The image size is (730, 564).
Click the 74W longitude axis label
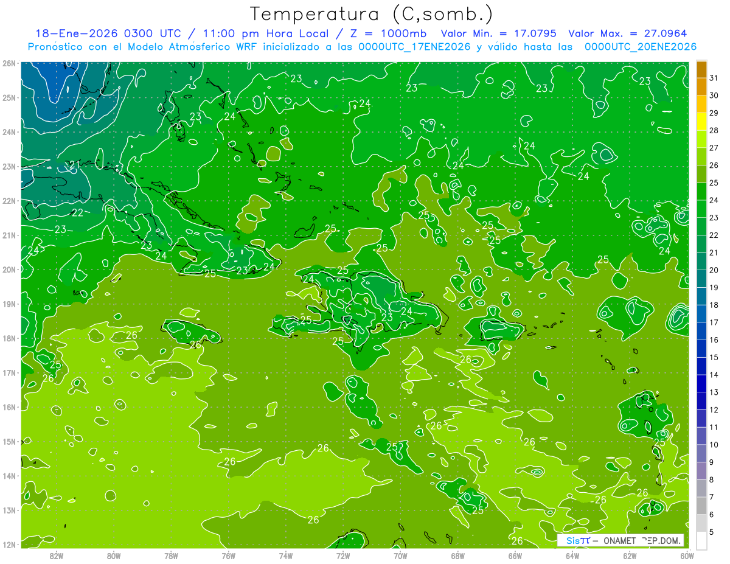pyautogui.click(x=286, y=555)
